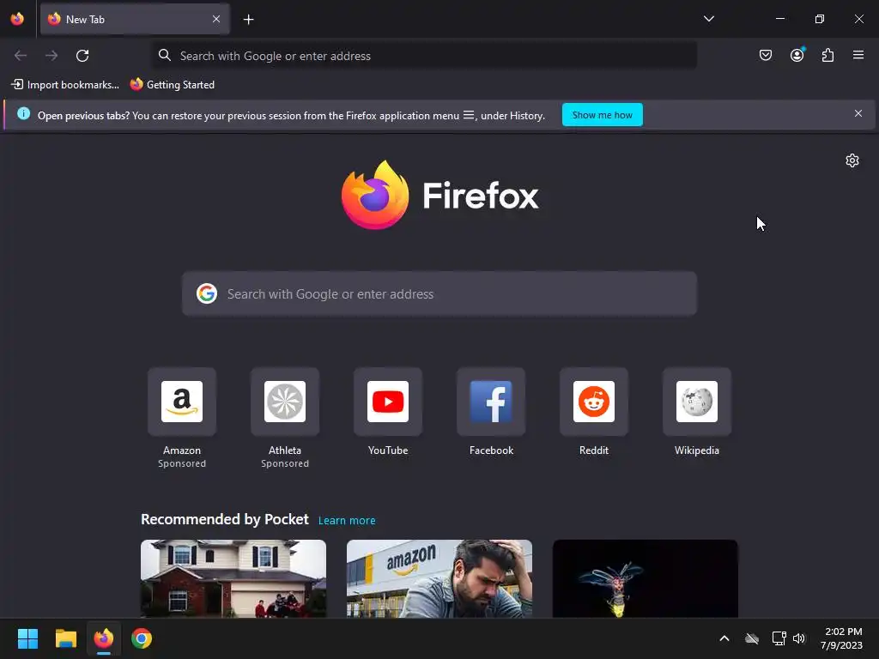Open the Extensions puzzle icon
The width and height of the screenshot is (879, 659).
point(827,55)
